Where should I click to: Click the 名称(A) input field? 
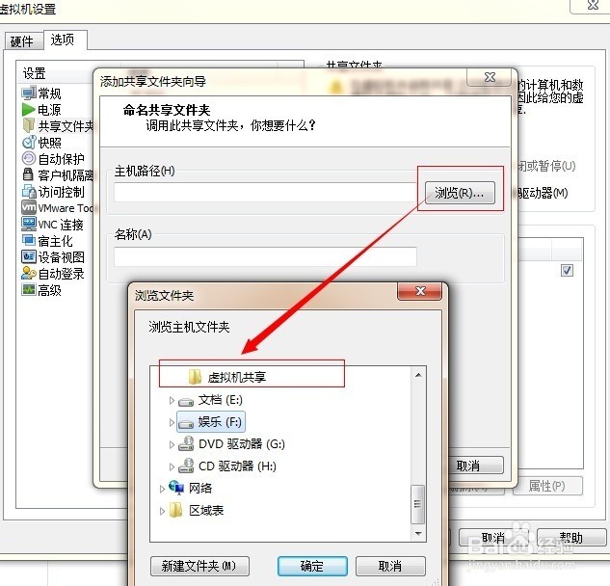pos(265,256)
